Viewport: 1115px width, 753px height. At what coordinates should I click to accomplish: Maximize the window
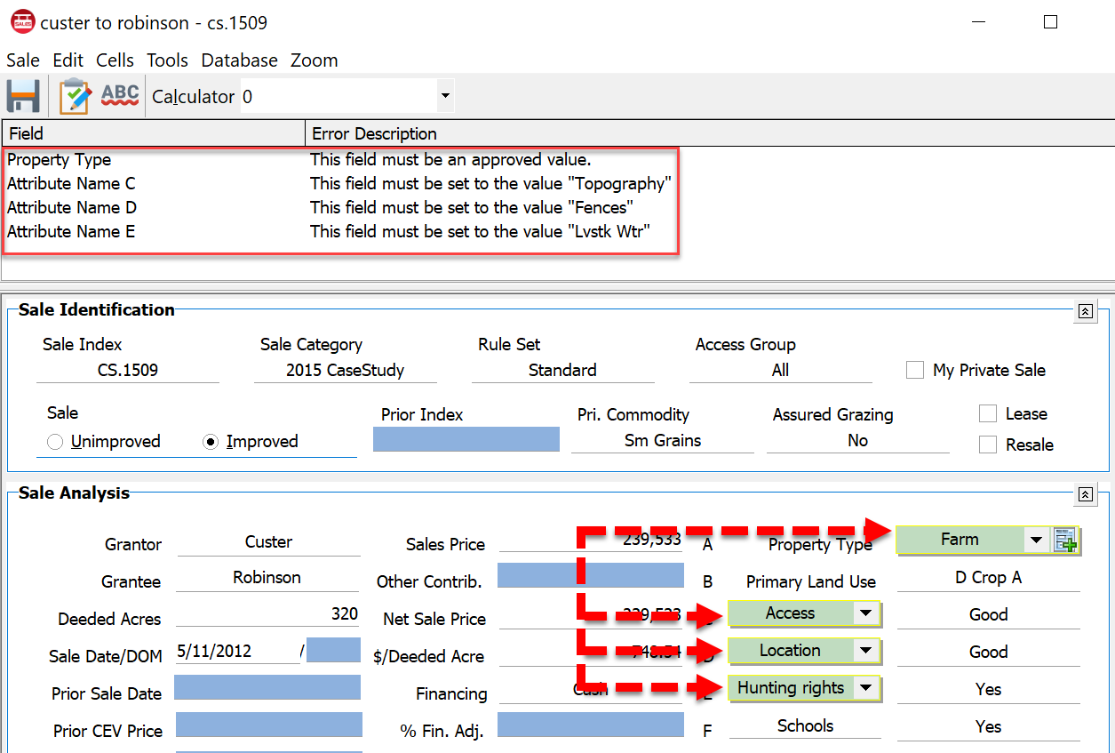[x=1050, y=22]
